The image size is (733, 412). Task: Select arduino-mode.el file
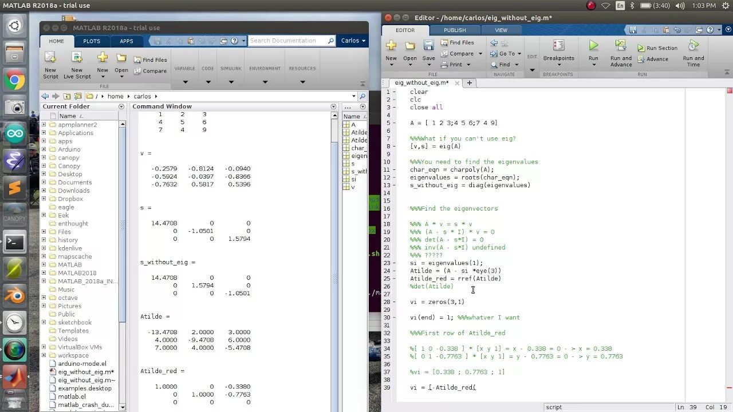82,363
